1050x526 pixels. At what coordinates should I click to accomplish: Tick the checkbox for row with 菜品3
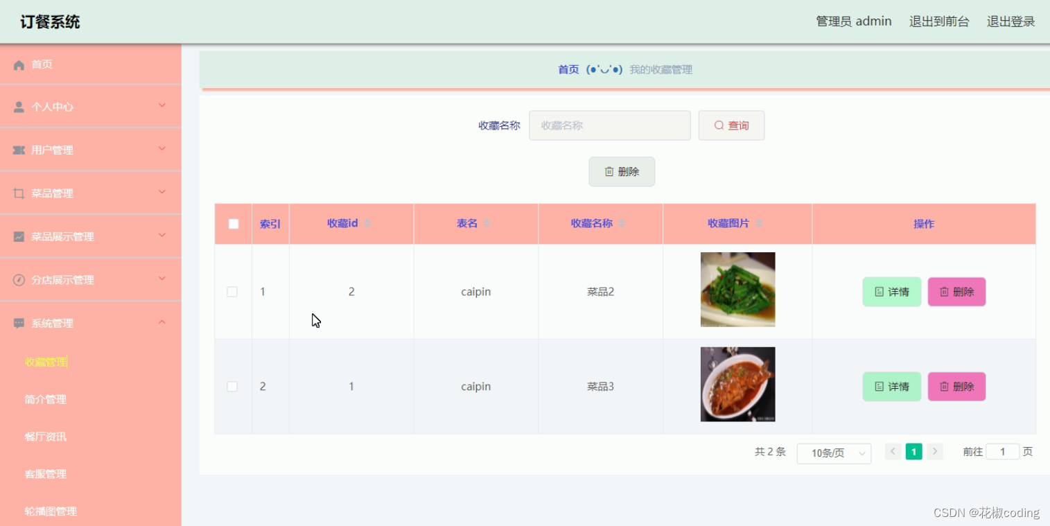click(232, 386)
